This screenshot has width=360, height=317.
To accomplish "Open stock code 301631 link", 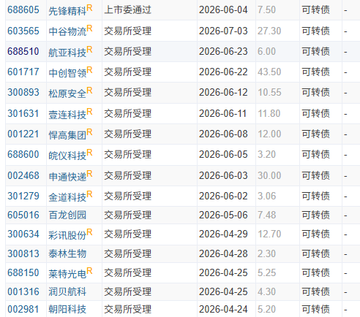I will pyautogui.click(x=23, y=113).
